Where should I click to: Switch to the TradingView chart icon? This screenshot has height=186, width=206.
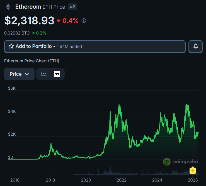tap(57, 74)
